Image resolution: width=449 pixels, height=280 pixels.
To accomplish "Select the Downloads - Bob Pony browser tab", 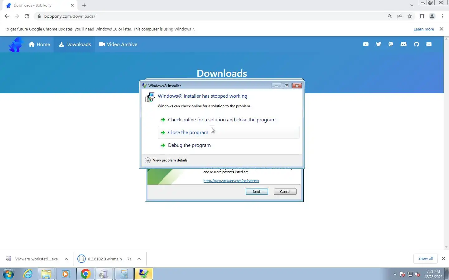I will click(x=39, y=5).
